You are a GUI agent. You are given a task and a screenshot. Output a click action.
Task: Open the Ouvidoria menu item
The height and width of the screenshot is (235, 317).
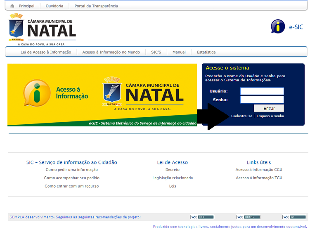click(x=54, y=6)
